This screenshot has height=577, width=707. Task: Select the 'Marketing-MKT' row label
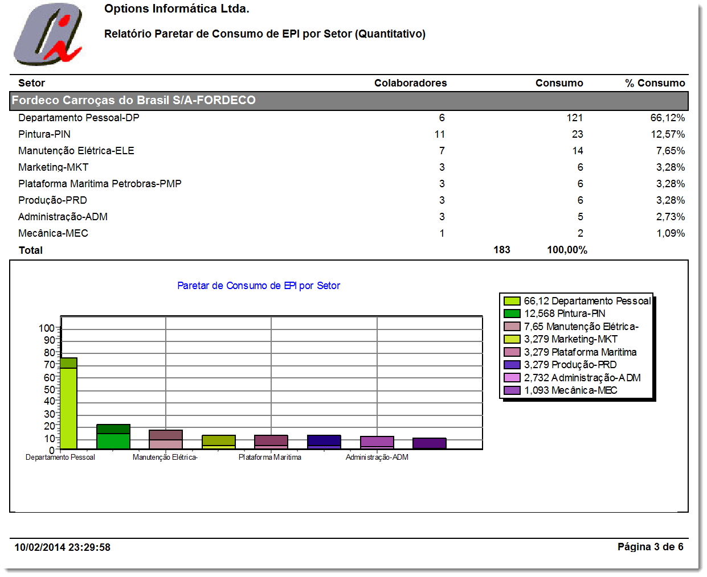[54, 167]
